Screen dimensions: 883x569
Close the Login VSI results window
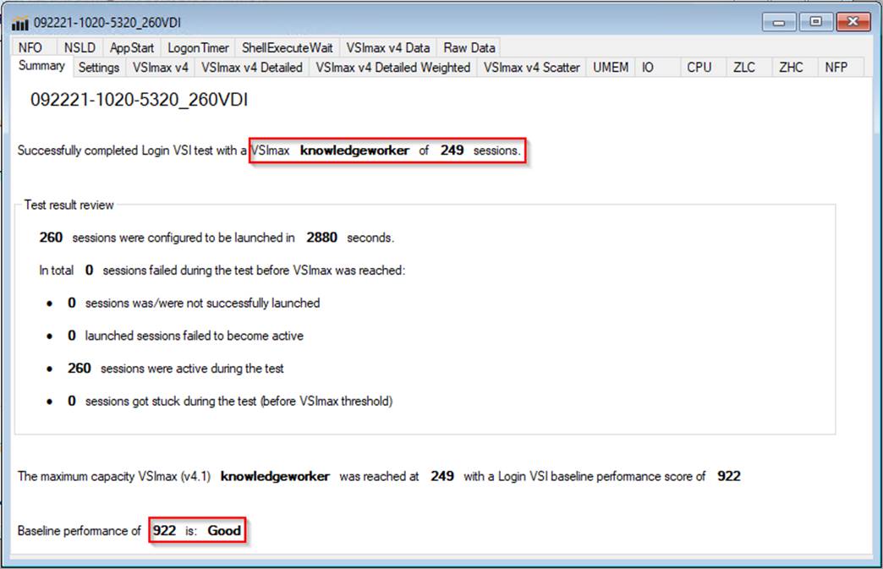click(853, 22)
